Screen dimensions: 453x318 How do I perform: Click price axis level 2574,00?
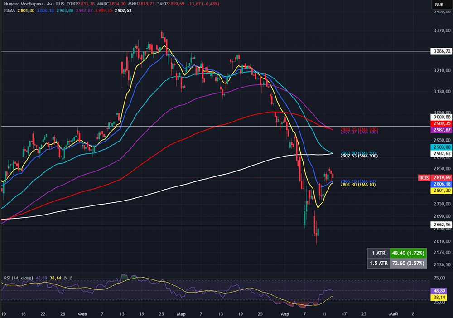(x=442, y=253)
